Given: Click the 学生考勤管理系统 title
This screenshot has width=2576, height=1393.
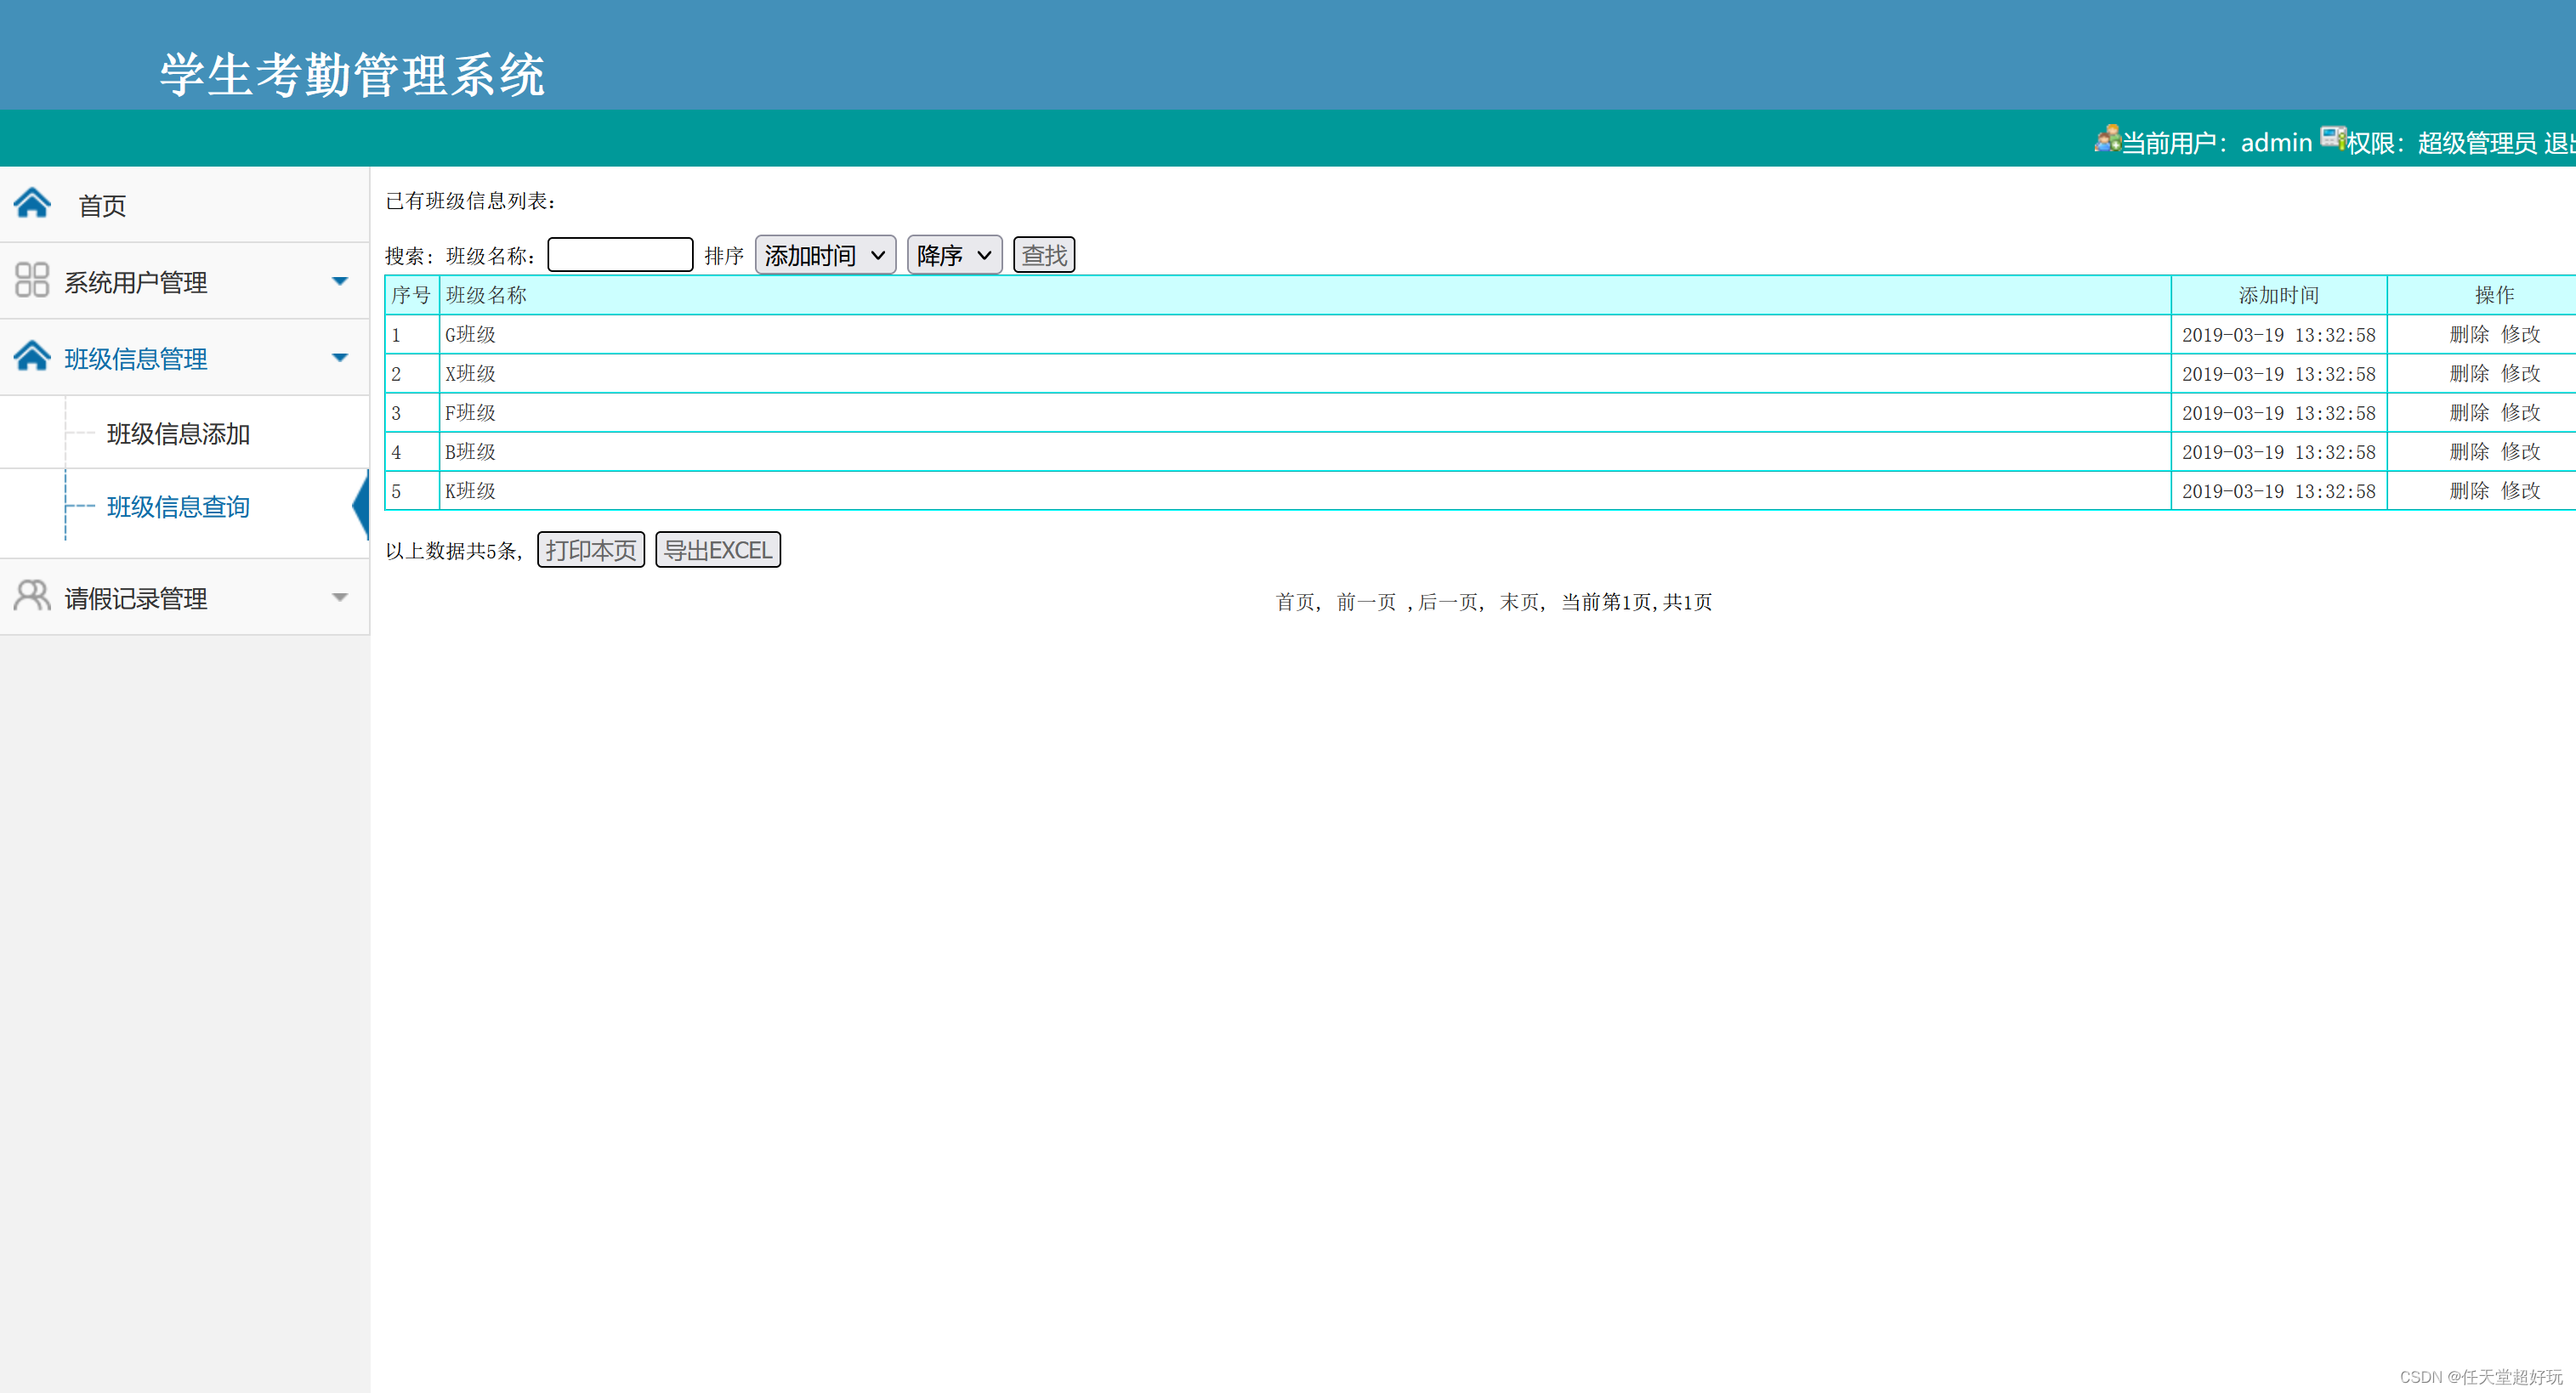Looking at the screenshot, I should click(x=352, y=75).
